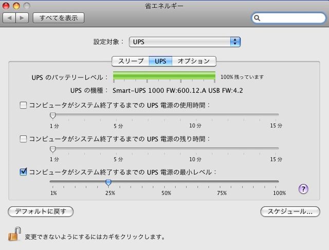Select the UPS tab

point(160,61)
